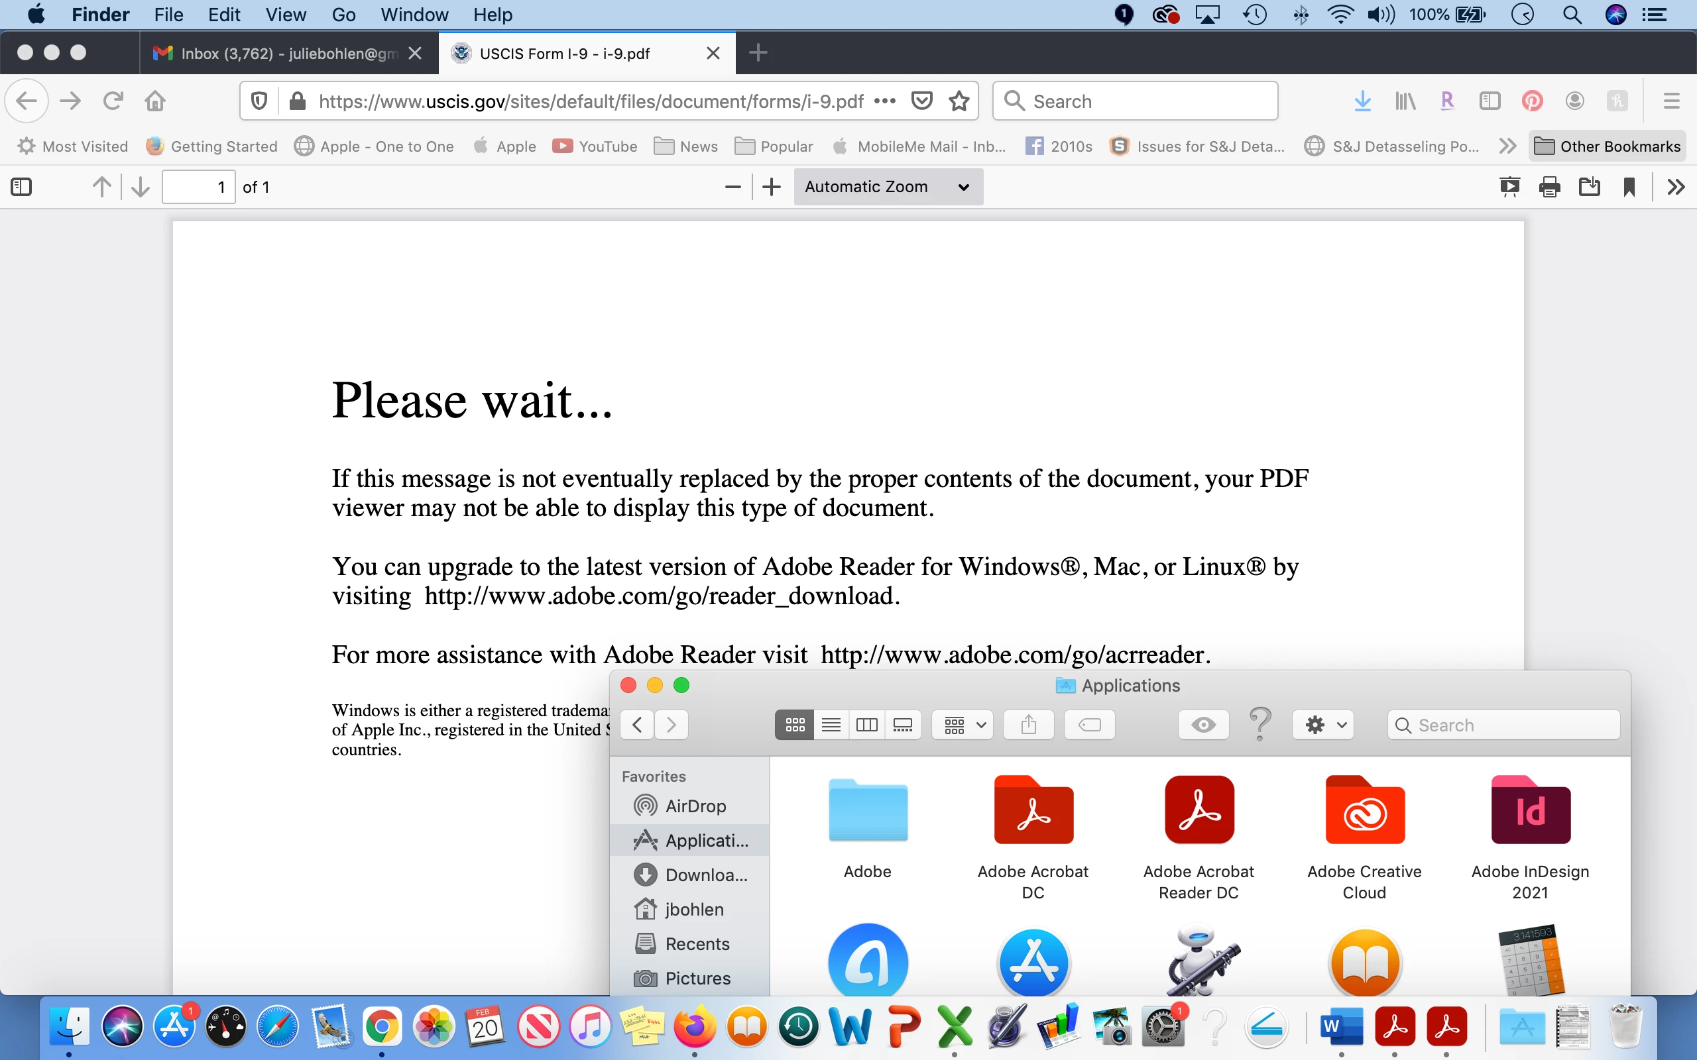The image size is (1697, 1060).
Task: Click the PDF zoom in plus button
Action: 772,187
